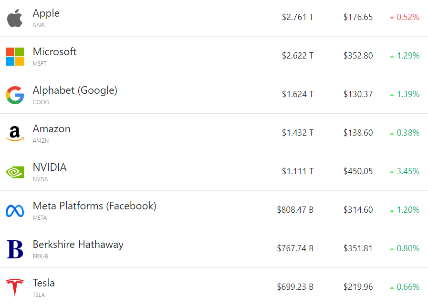428x305 pixels.
Task: Click Microsoft's $352.80 share price
Action: pyautogui.click(x=358, y=56)
